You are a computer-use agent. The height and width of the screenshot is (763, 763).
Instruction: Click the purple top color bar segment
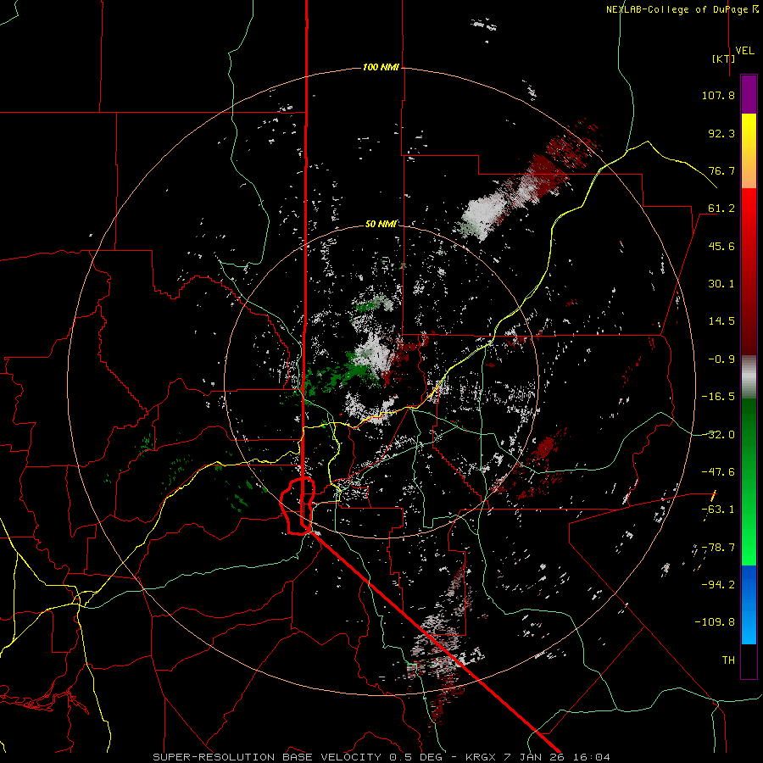(749, 94)
